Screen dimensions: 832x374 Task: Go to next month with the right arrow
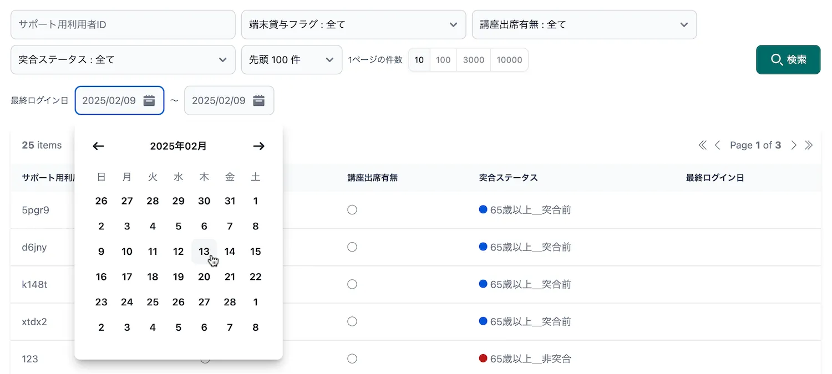[258, 146]
